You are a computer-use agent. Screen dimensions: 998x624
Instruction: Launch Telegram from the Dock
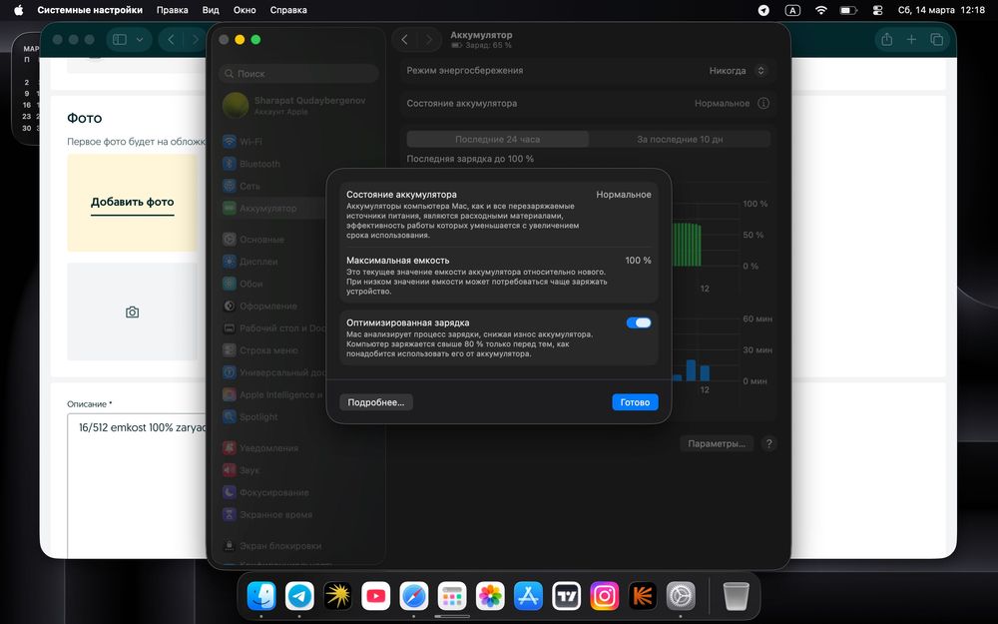299,596
